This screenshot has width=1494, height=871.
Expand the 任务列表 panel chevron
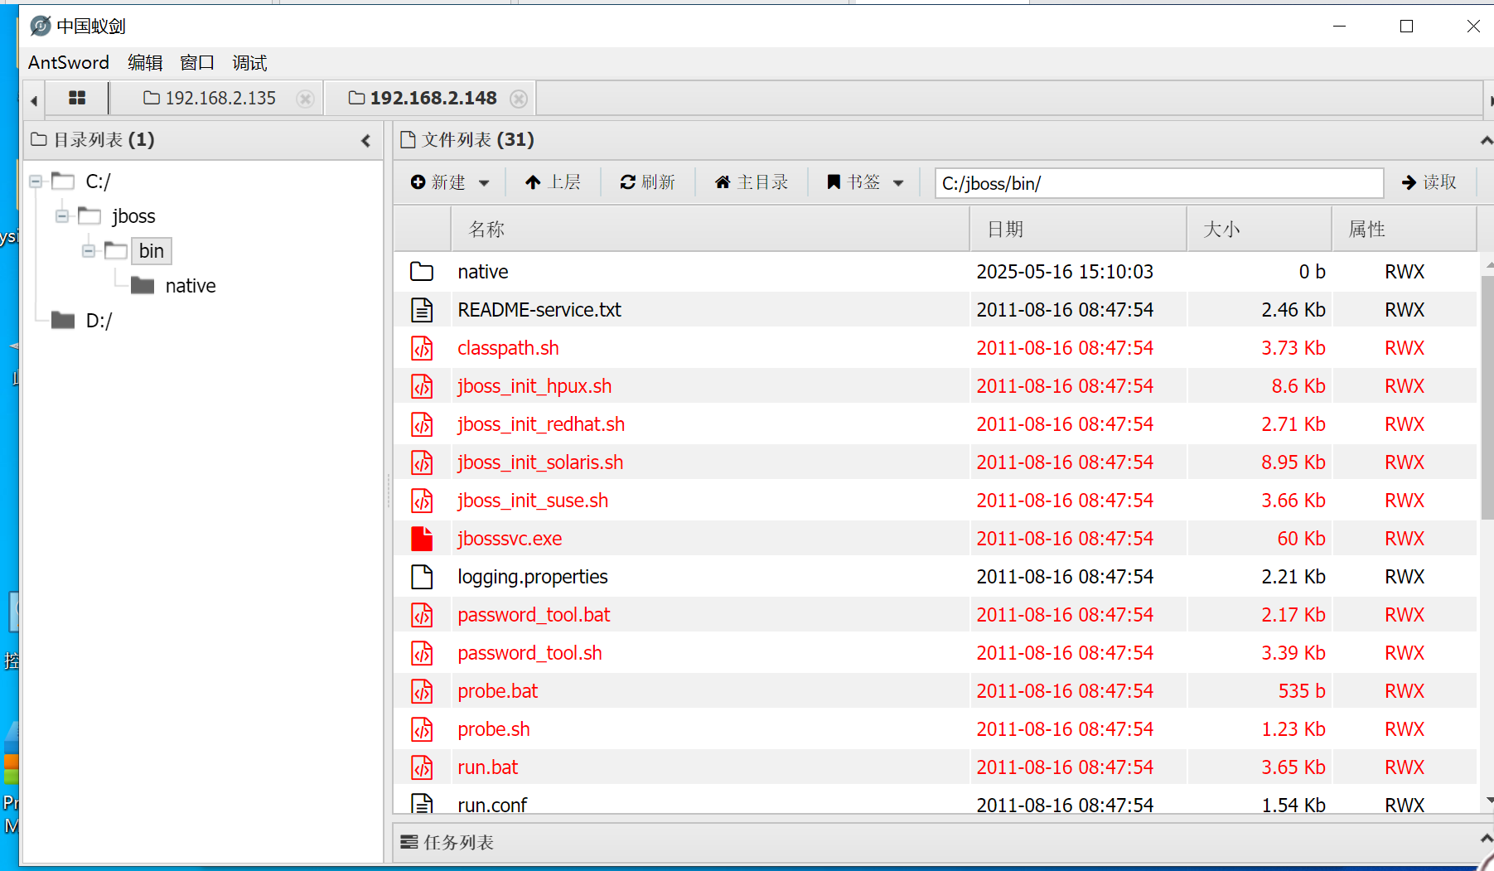pos(1486,840)
